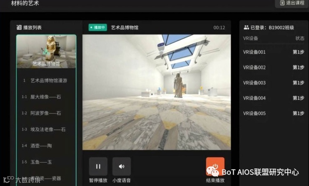Click 第1步 status for VR设备005
Screen dimensions: 309x186
(x=298, y=113)
